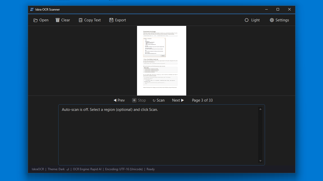This screenshot has height=181, width=323.
Task: Click the Iskra OCR Scanner app icon
Action: pos(32,9)
